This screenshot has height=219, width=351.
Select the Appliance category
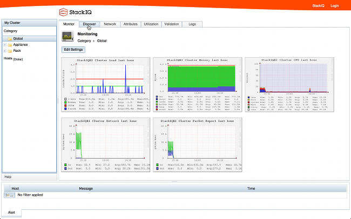pos(21,45)
